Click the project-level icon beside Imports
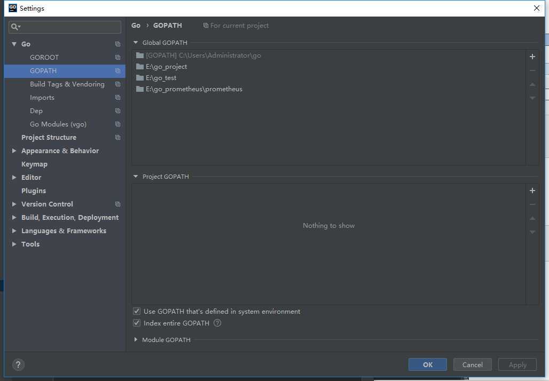This screenshot has width=549, height=381. click(117, 97)
